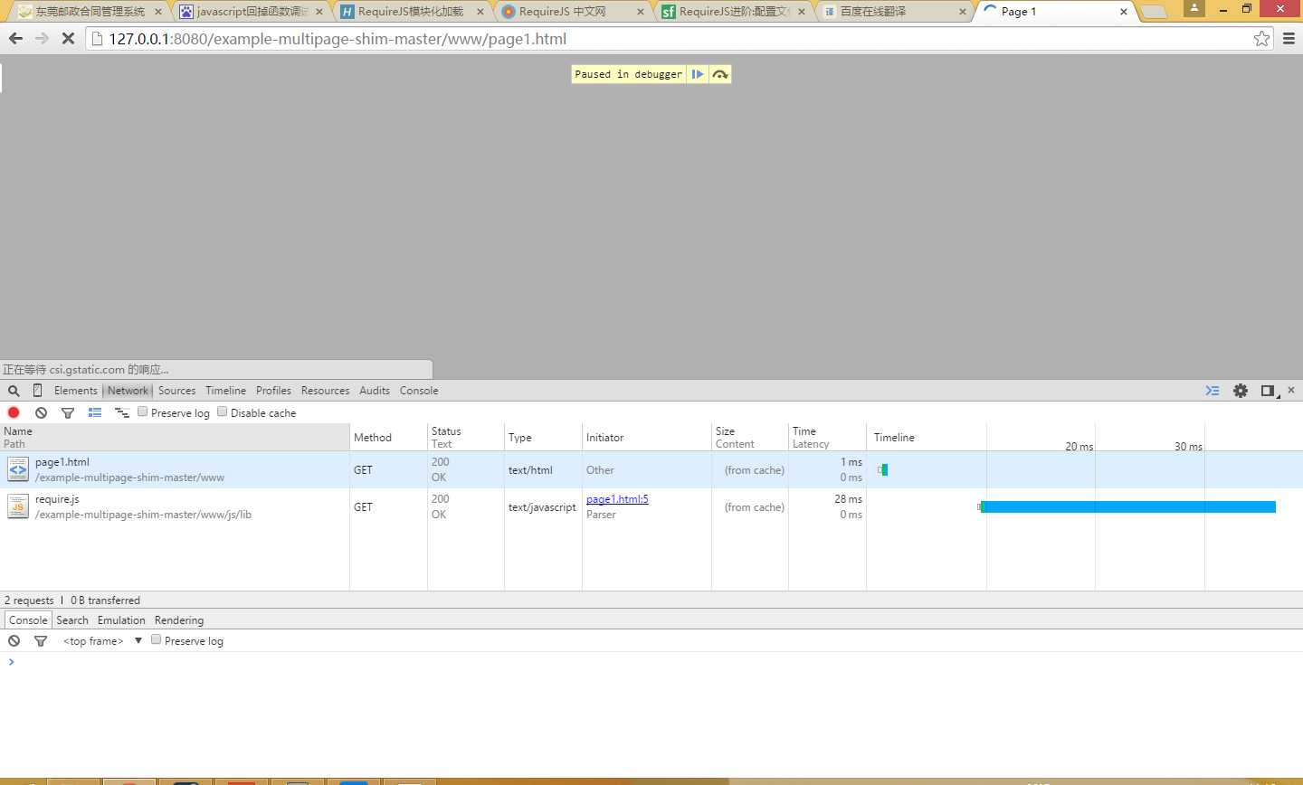Step over next function call in overlay

[720, 74]
